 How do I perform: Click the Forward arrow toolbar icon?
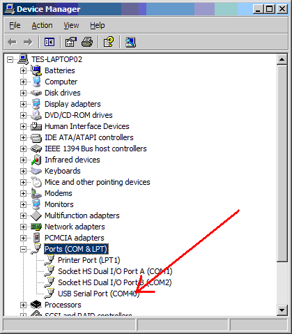coord(28,42)
